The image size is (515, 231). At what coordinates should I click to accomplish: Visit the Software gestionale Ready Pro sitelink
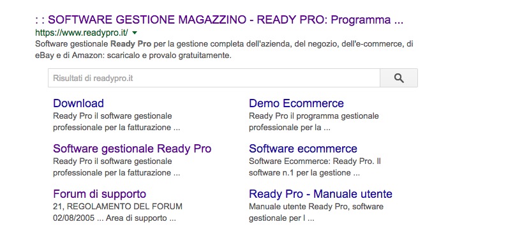(x=132, y=149)
